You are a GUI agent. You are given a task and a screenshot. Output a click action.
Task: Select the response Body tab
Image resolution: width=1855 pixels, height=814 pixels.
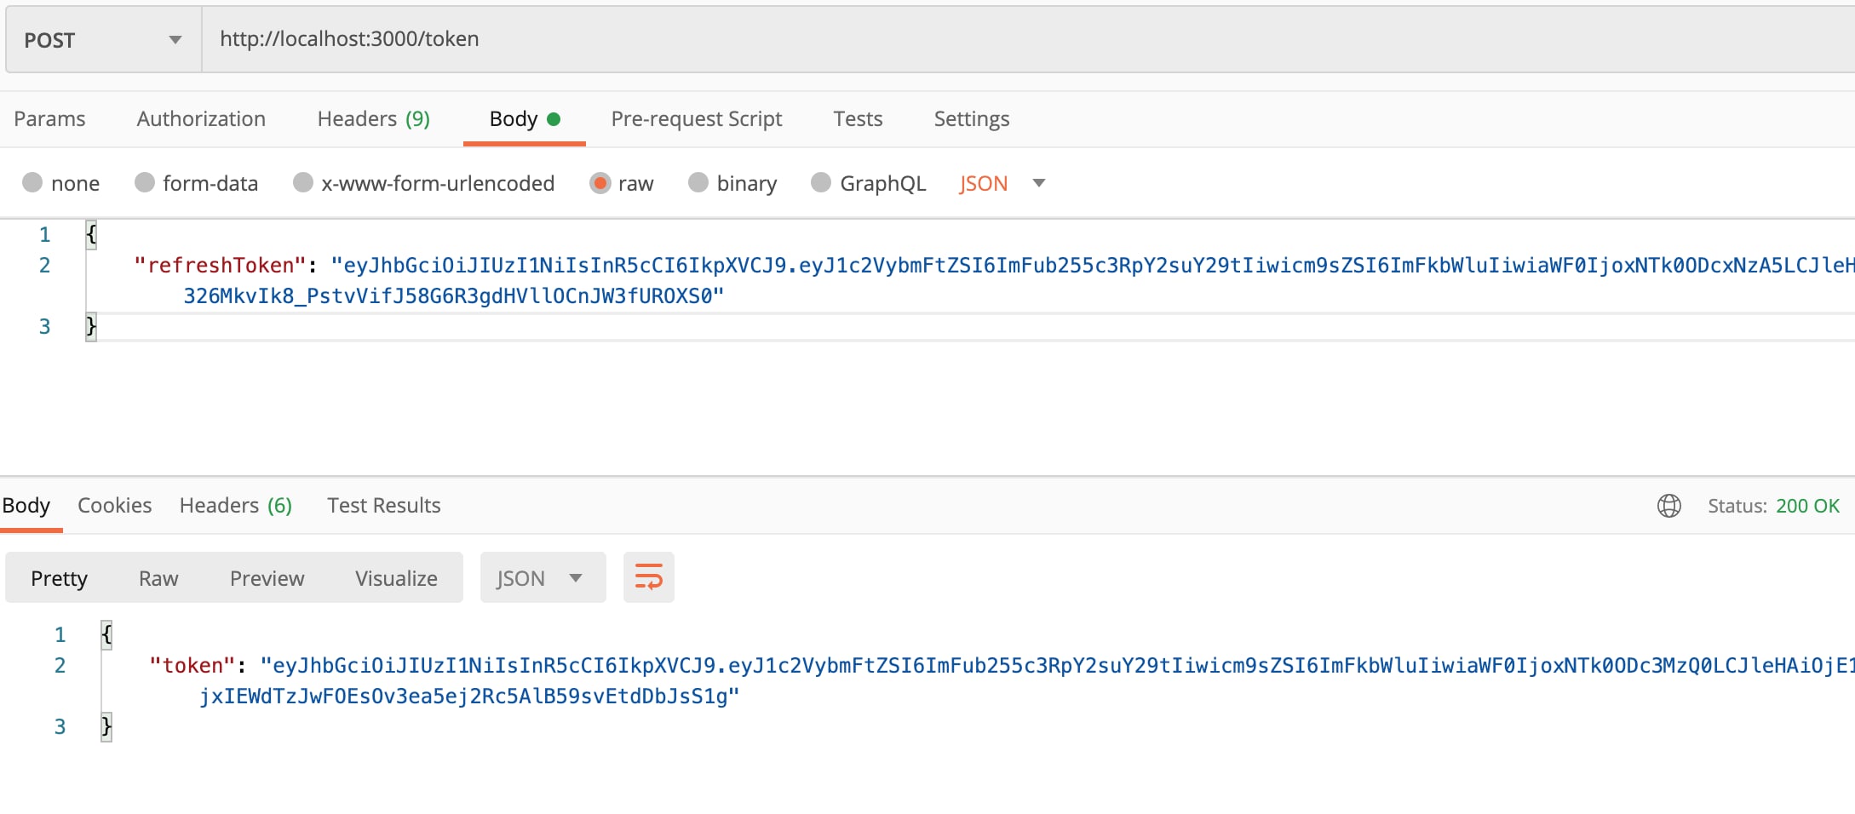(x=26, y=506)
